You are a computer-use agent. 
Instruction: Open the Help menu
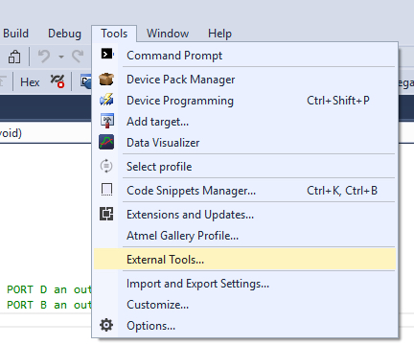(219, 34)
